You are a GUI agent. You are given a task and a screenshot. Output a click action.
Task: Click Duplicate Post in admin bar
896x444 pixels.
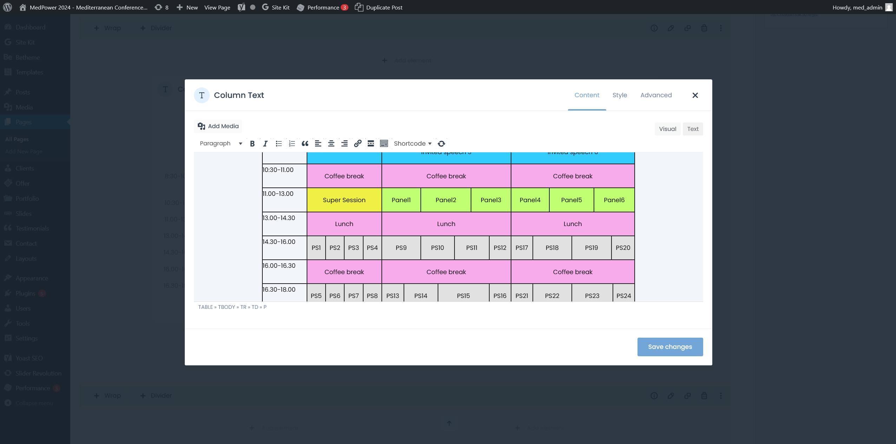[379, 7]
